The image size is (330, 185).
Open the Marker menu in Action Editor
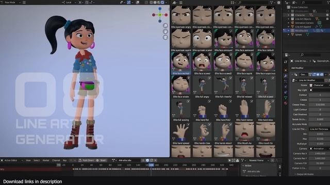pyautogui.click(x=46, y=160)
